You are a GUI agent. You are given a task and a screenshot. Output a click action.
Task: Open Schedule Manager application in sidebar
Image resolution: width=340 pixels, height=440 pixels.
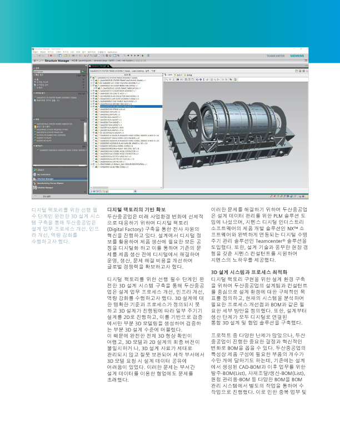pos(45,187)
